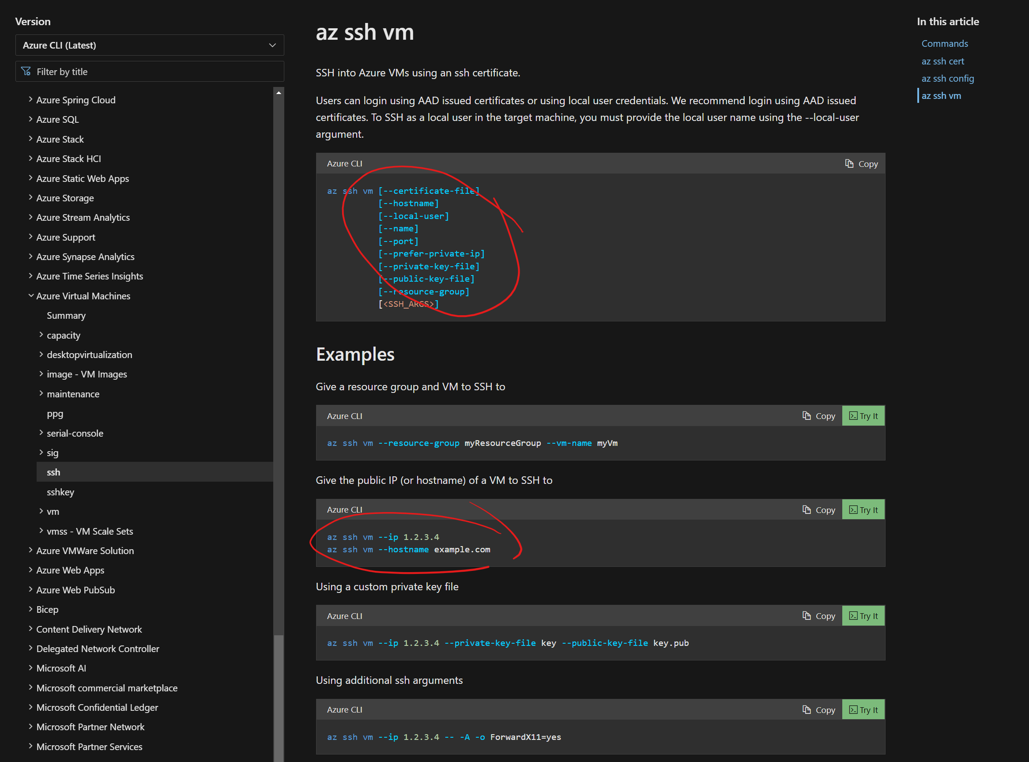Click the sidebar scrollbar thumb

[279, 698]
